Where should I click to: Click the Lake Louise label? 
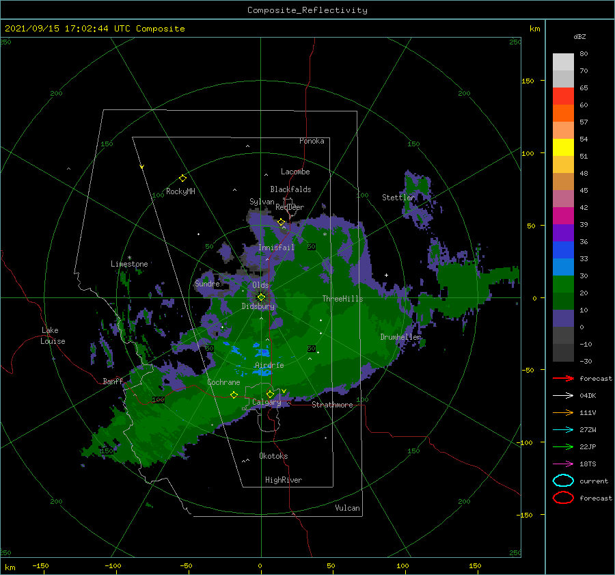pyautogui.click(x=53, y=336)
